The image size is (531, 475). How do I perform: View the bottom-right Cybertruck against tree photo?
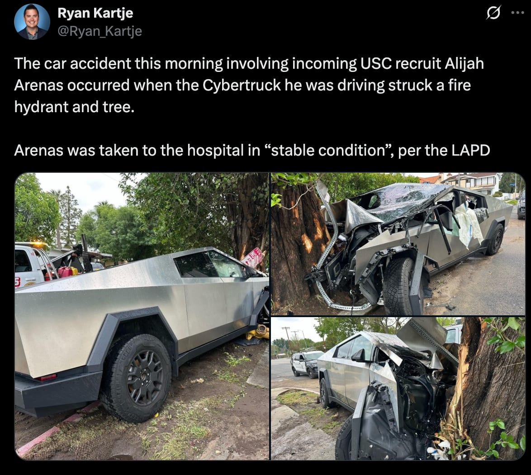click(x=398, y=389)
